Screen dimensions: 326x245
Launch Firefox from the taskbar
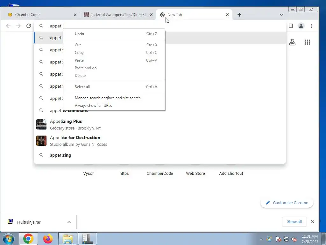click(48, 239)
